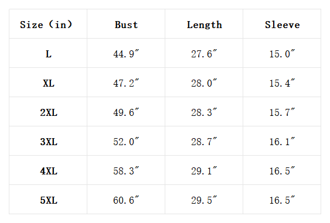Image resolution: width=330 pixels, height=223 pixels.
Task: Click the 15.0" sleeve value
Action: [282, 54]
